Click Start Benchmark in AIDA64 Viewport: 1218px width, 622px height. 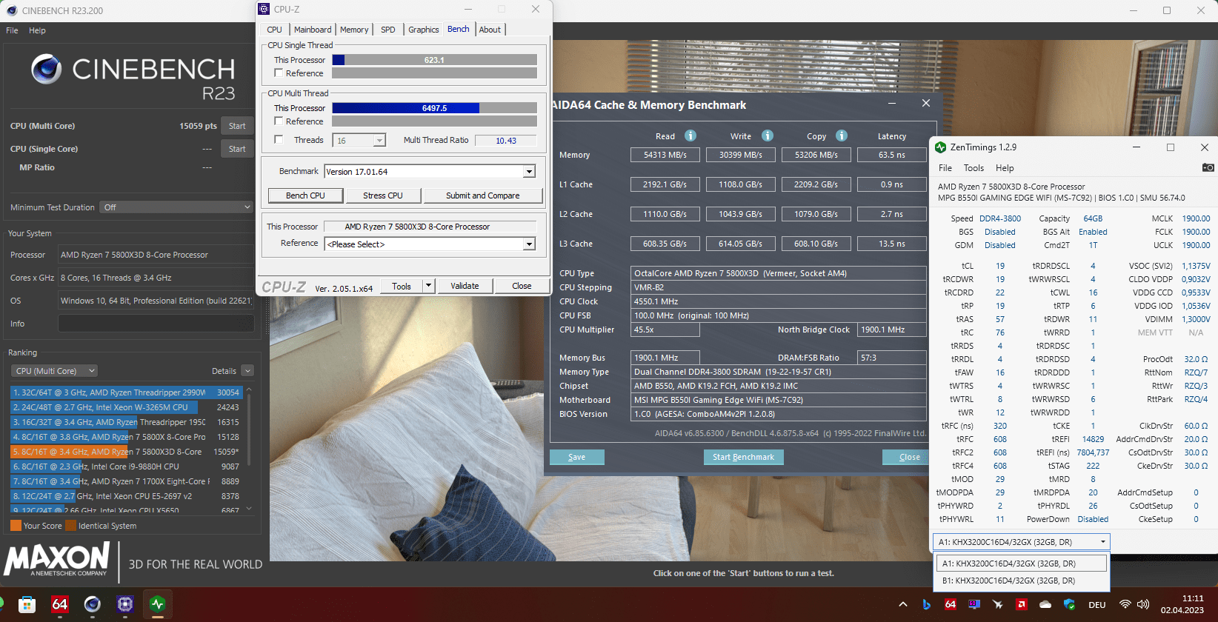point(743,457)
